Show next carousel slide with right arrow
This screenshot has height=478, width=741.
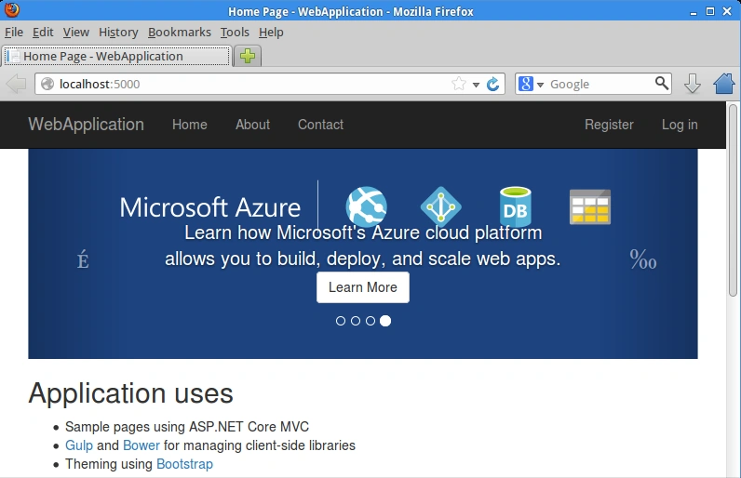[x=643, y=259]
